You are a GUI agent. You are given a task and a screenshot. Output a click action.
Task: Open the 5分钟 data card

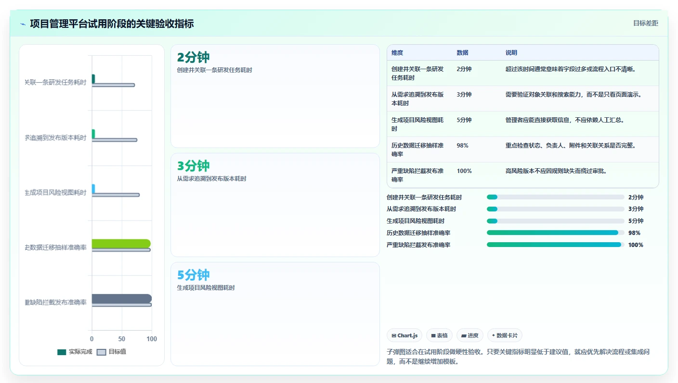pos(275,314)
